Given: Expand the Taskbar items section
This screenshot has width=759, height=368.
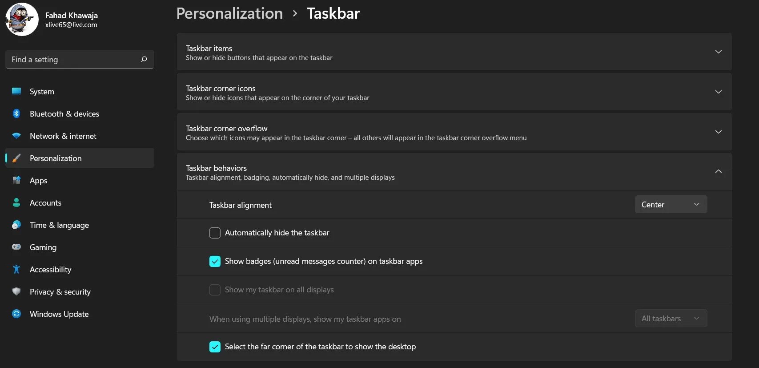Looking at the screenshot, I should pos(718,52).
